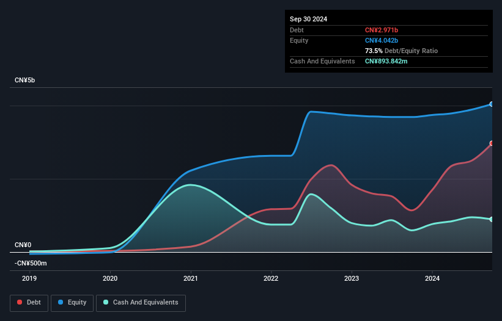The height and width of the screenshot is (321, 502).
Task: Click the 2022 x-axis label
Action: (271, 278)
